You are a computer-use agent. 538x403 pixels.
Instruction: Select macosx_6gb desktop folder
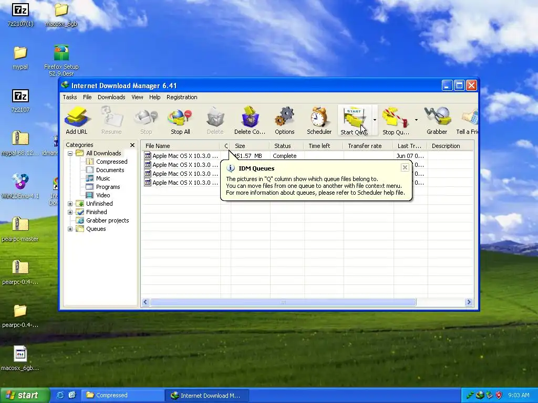coord(61,15)
